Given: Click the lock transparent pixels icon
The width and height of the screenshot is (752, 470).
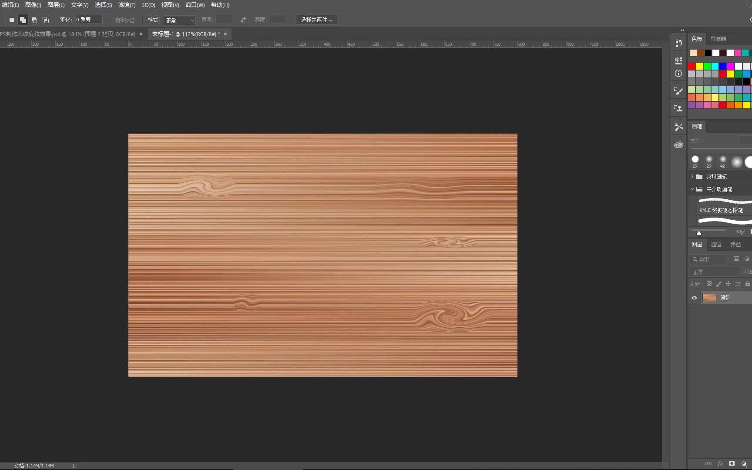Looking at the screenshot, I should point(709,284).
